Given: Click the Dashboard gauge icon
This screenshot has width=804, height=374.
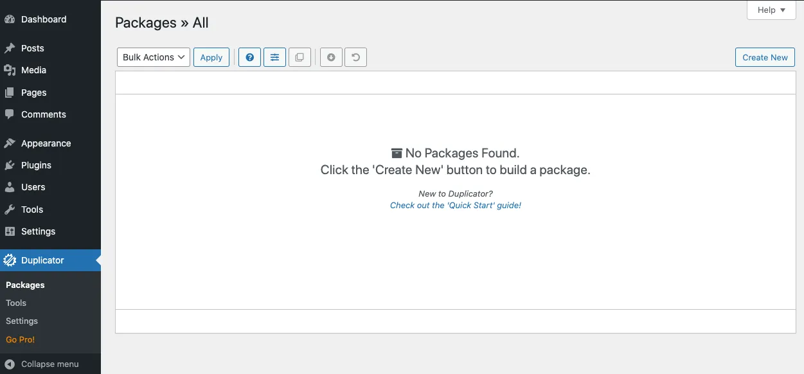Looking at the screenshot, I should [x=10, y=19].
